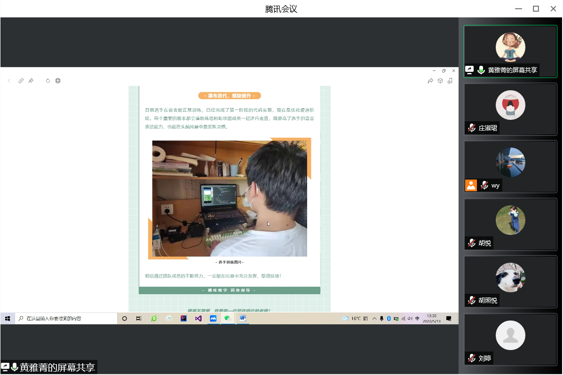Click the refresh page icon
The height and width of the screenshot is (375, 563).
click(48, 81)
